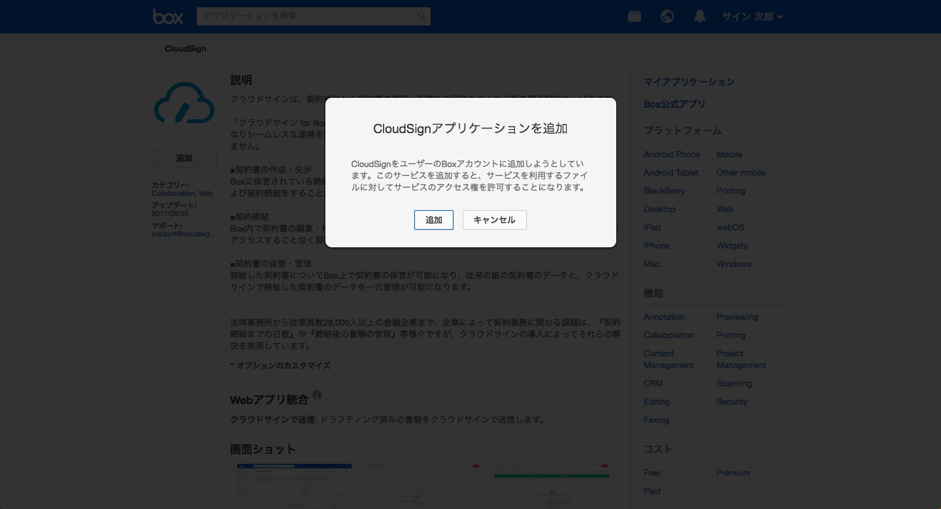Click the アプリケーションを検索 search field

[307, 16]
